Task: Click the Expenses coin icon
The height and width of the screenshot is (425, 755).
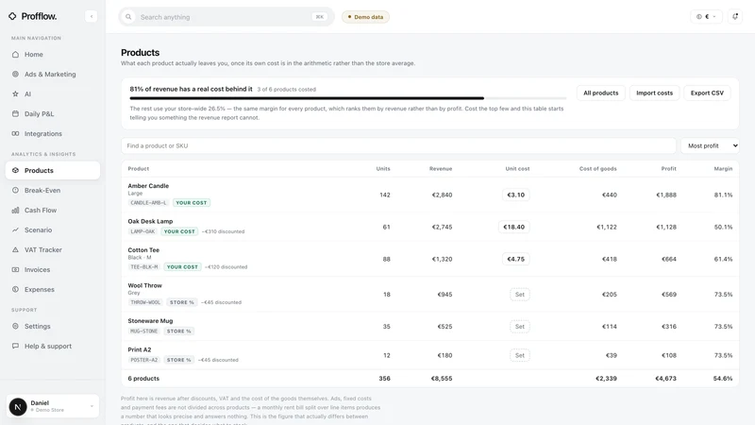Action: (15, 289)
